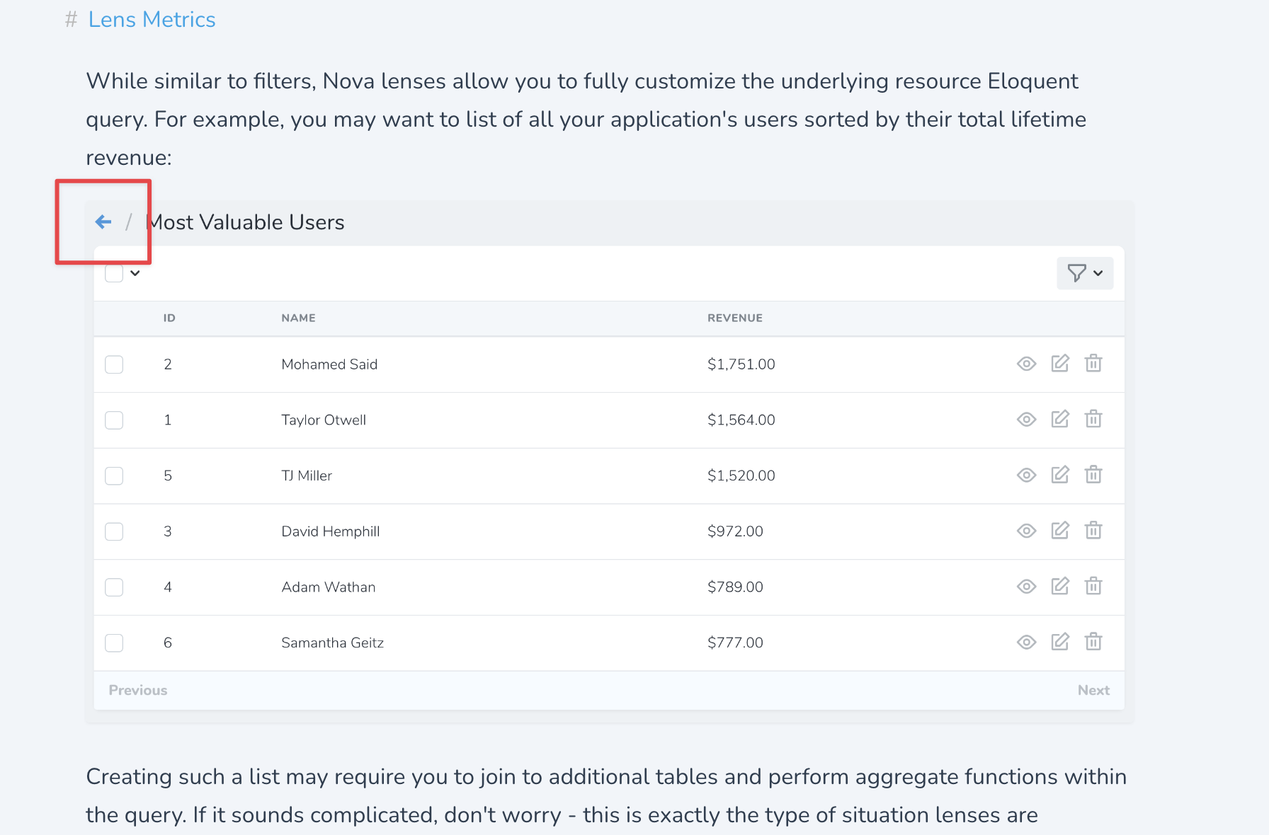Click the Name column header
Image resolution: width=1269 pixels, height=835 pixels.
[298, 318]
